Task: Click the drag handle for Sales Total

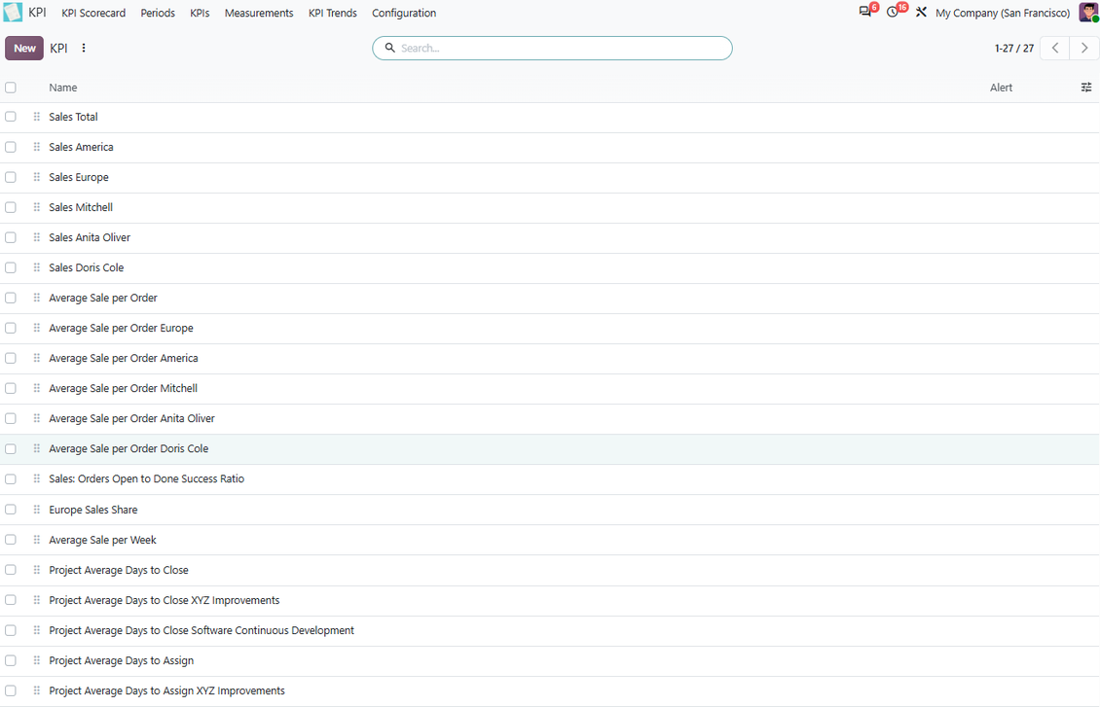Action: click(36, 117)
